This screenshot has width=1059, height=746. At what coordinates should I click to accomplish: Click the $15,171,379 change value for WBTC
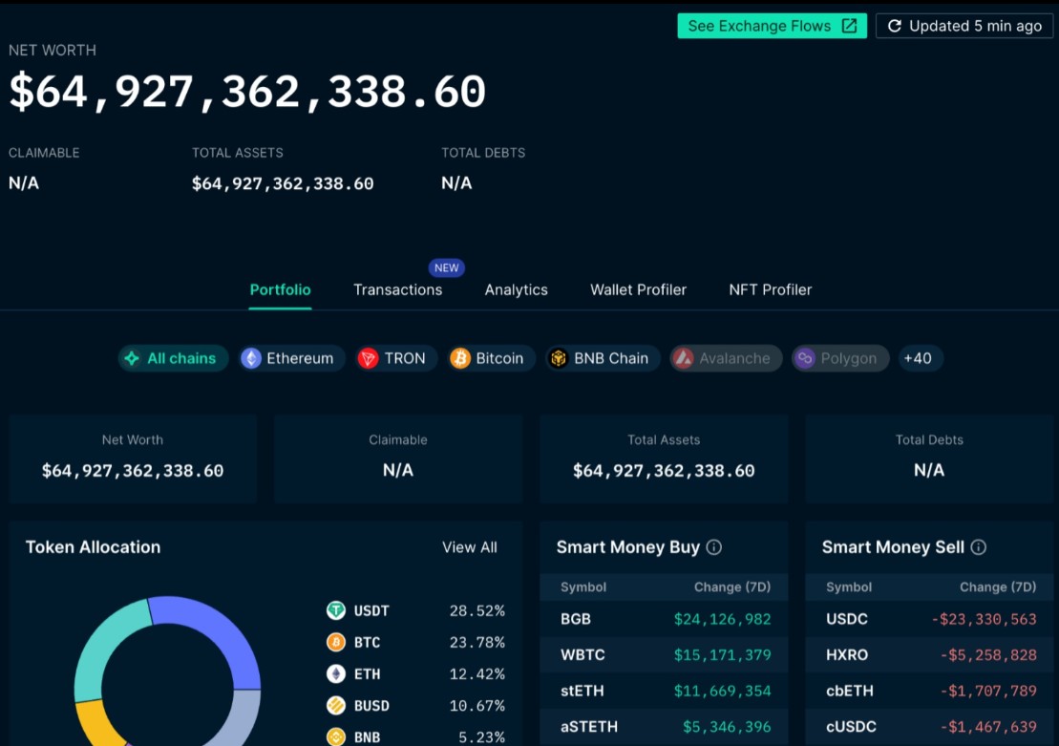pos(722,654)
